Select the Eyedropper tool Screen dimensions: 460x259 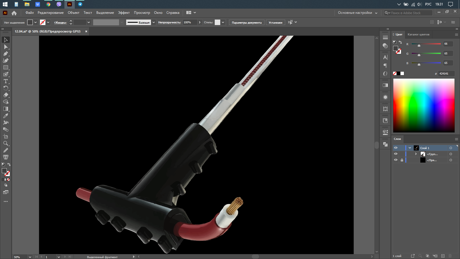[x=6, y=116]
